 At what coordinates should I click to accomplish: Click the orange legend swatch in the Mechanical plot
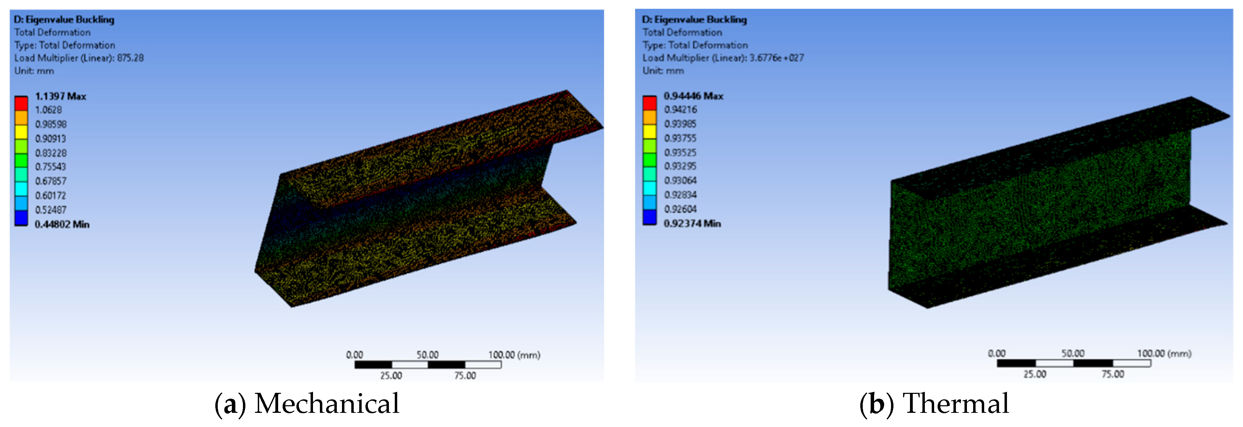(x=21, y=118)
